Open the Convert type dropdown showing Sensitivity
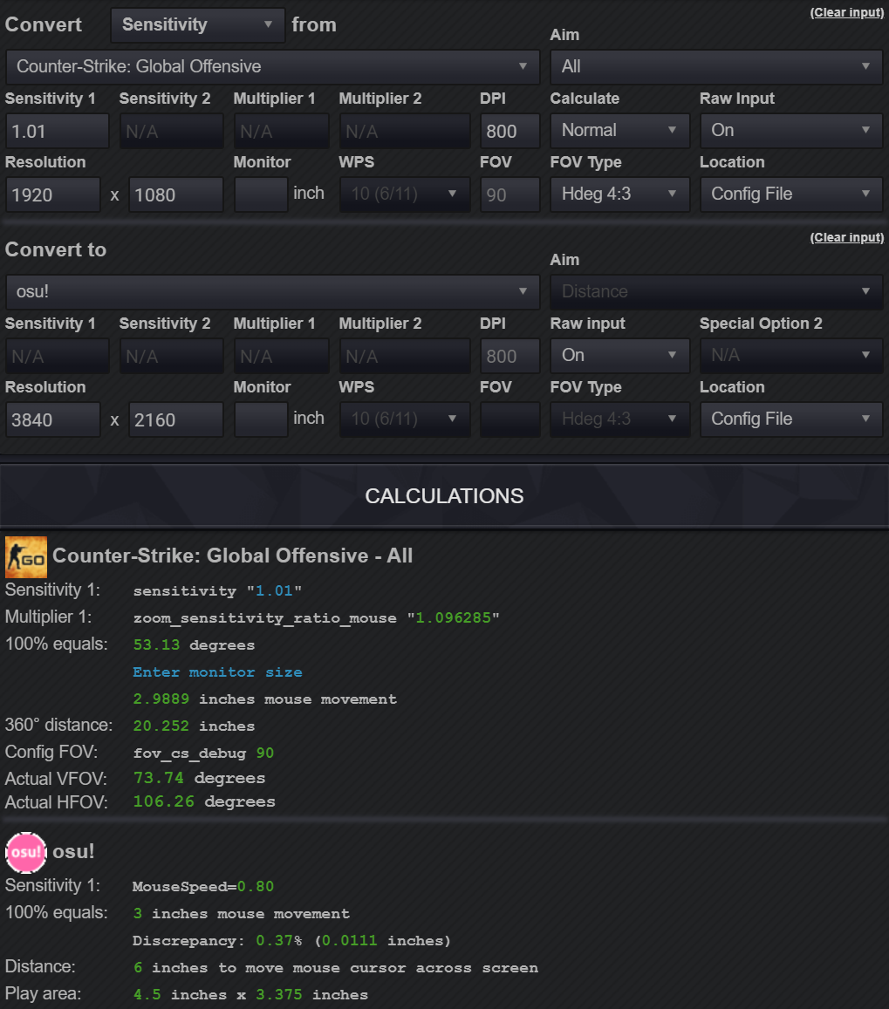The height and width of the screenshot is (1009, 889). click(198, 25)
